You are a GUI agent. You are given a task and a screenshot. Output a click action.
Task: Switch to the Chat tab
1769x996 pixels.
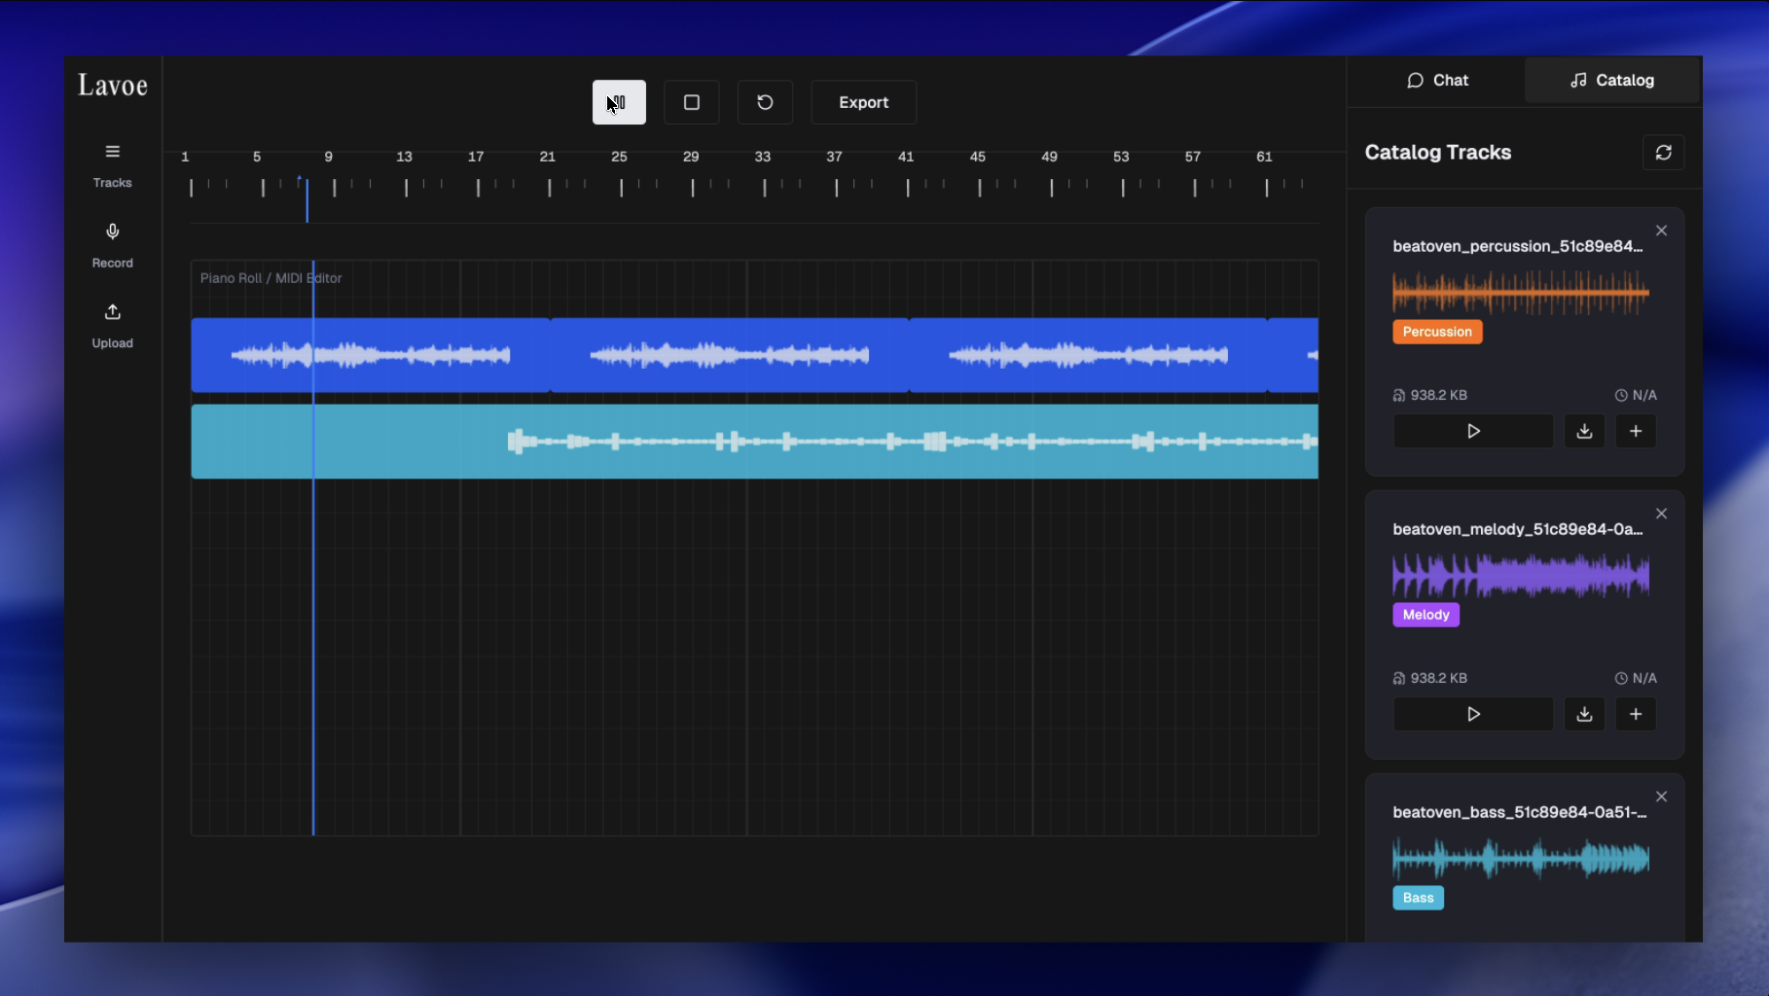[x=1436, y=81]
